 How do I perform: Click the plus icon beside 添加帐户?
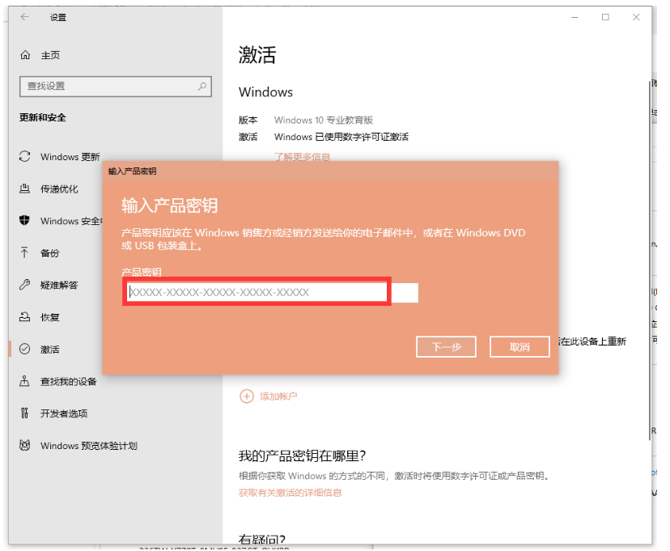tap(246, 397)
